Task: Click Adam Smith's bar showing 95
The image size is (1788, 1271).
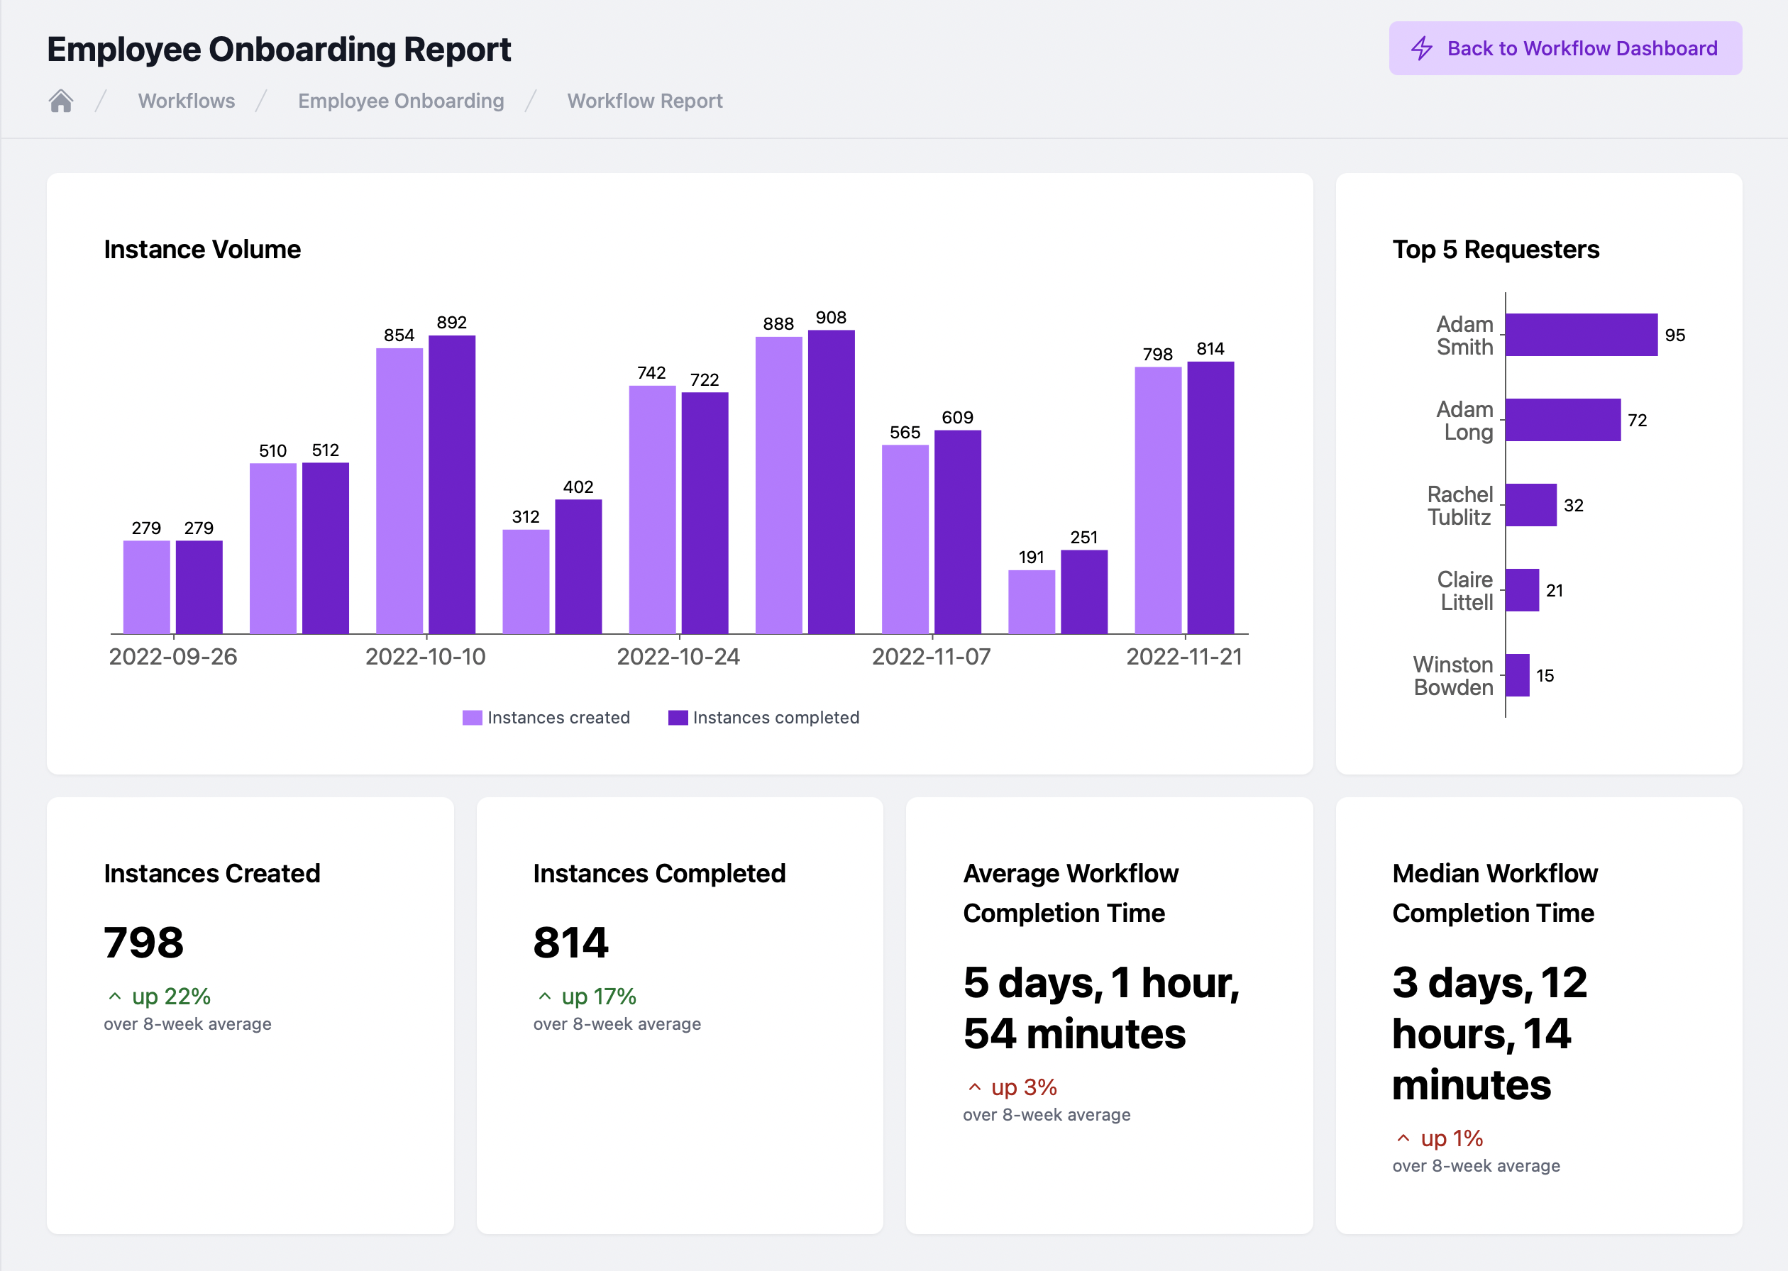Action: (x=1581, y=335)
